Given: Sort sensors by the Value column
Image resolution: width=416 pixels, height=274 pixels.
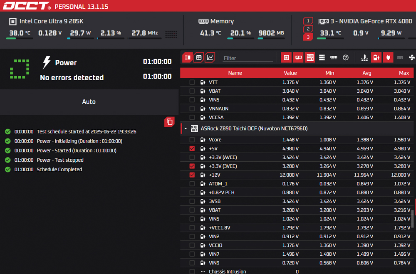Looking at the screenshot, I should 290,73.
